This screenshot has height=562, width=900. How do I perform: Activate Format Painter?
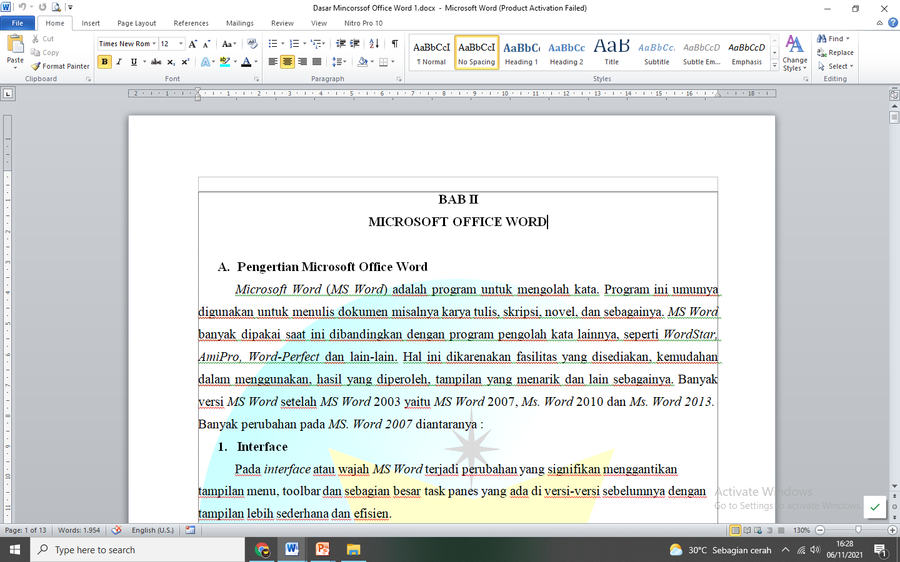point(60,66)
